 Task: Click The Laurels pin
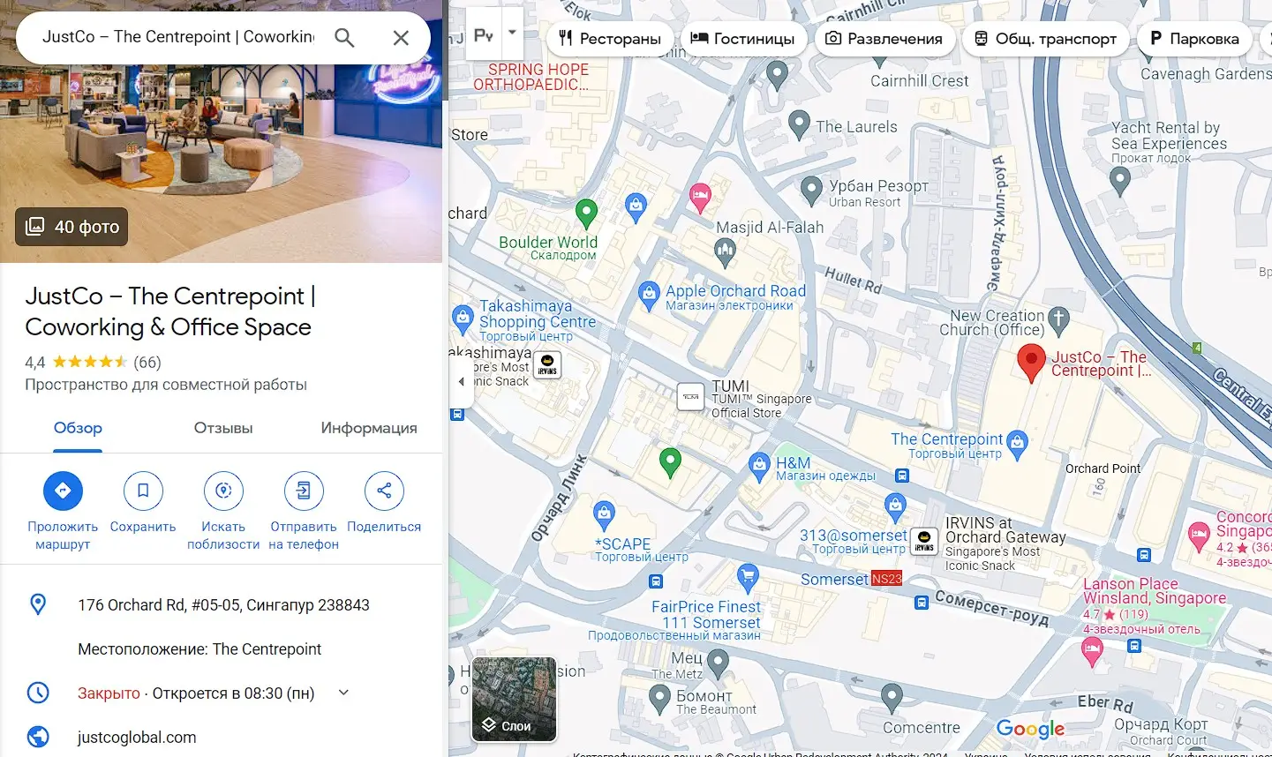pos(799,124)
